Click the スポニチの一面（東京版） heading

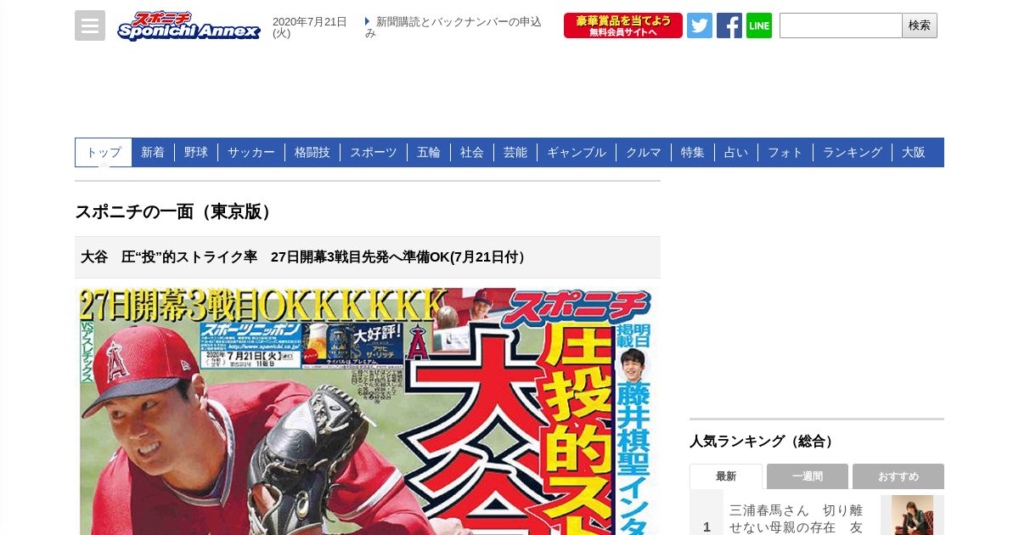pos(176,211)
